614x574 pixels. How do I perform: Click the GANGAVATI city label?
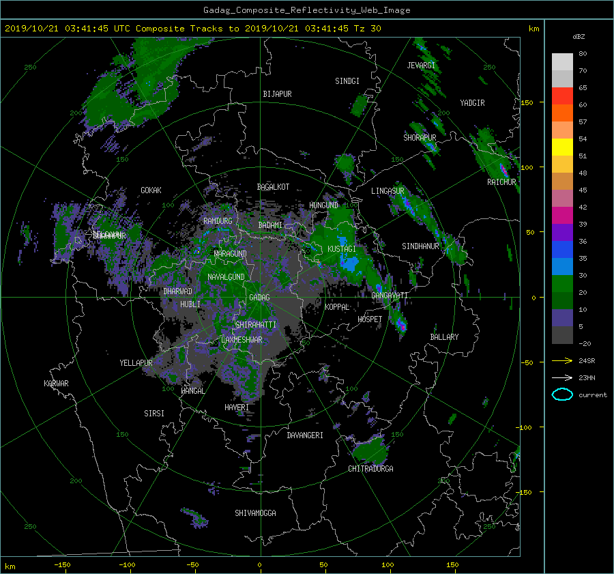pyautogui.click(x=390, y=296)
